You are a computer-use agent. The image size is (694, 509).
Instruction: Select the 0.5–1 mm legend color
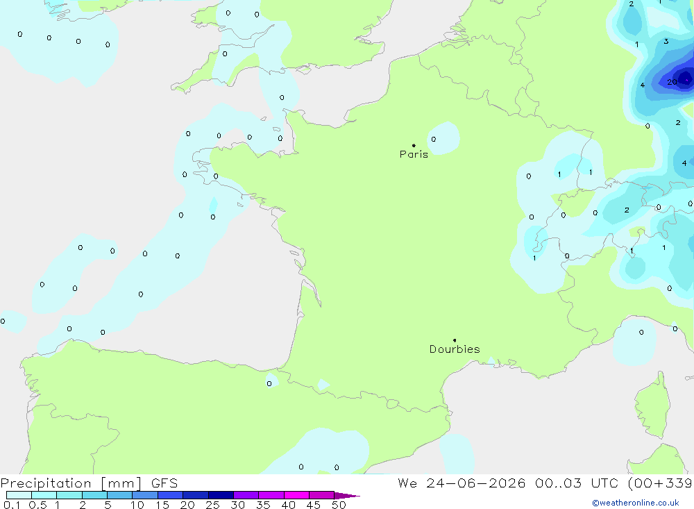44,495
